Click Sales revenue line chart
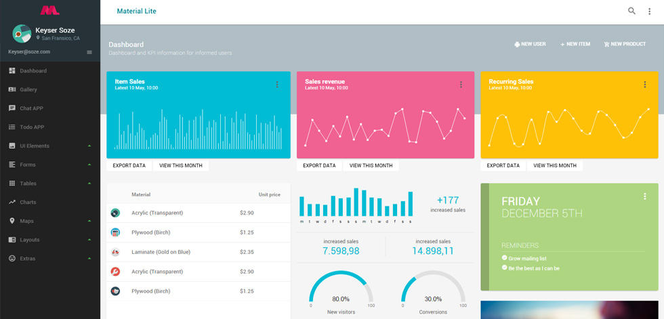This screenshot has height=319, width=664. pos(385,127)
